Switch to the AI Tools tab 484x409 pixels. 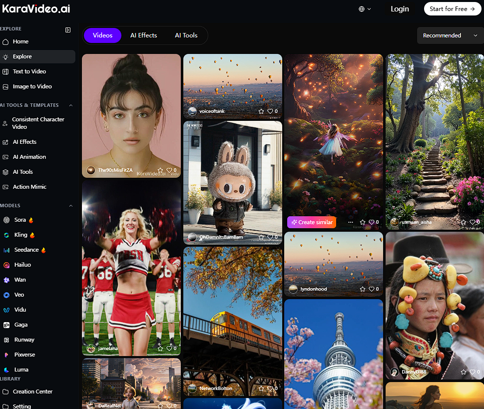(186, 35)
